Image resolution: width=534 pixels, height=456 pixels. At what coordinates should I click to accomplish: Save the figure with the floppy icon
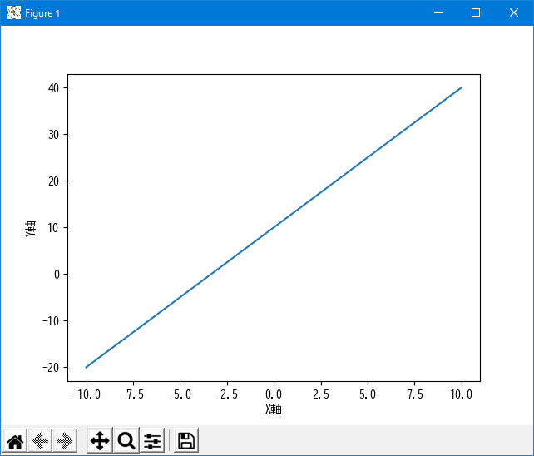[186, 440]
